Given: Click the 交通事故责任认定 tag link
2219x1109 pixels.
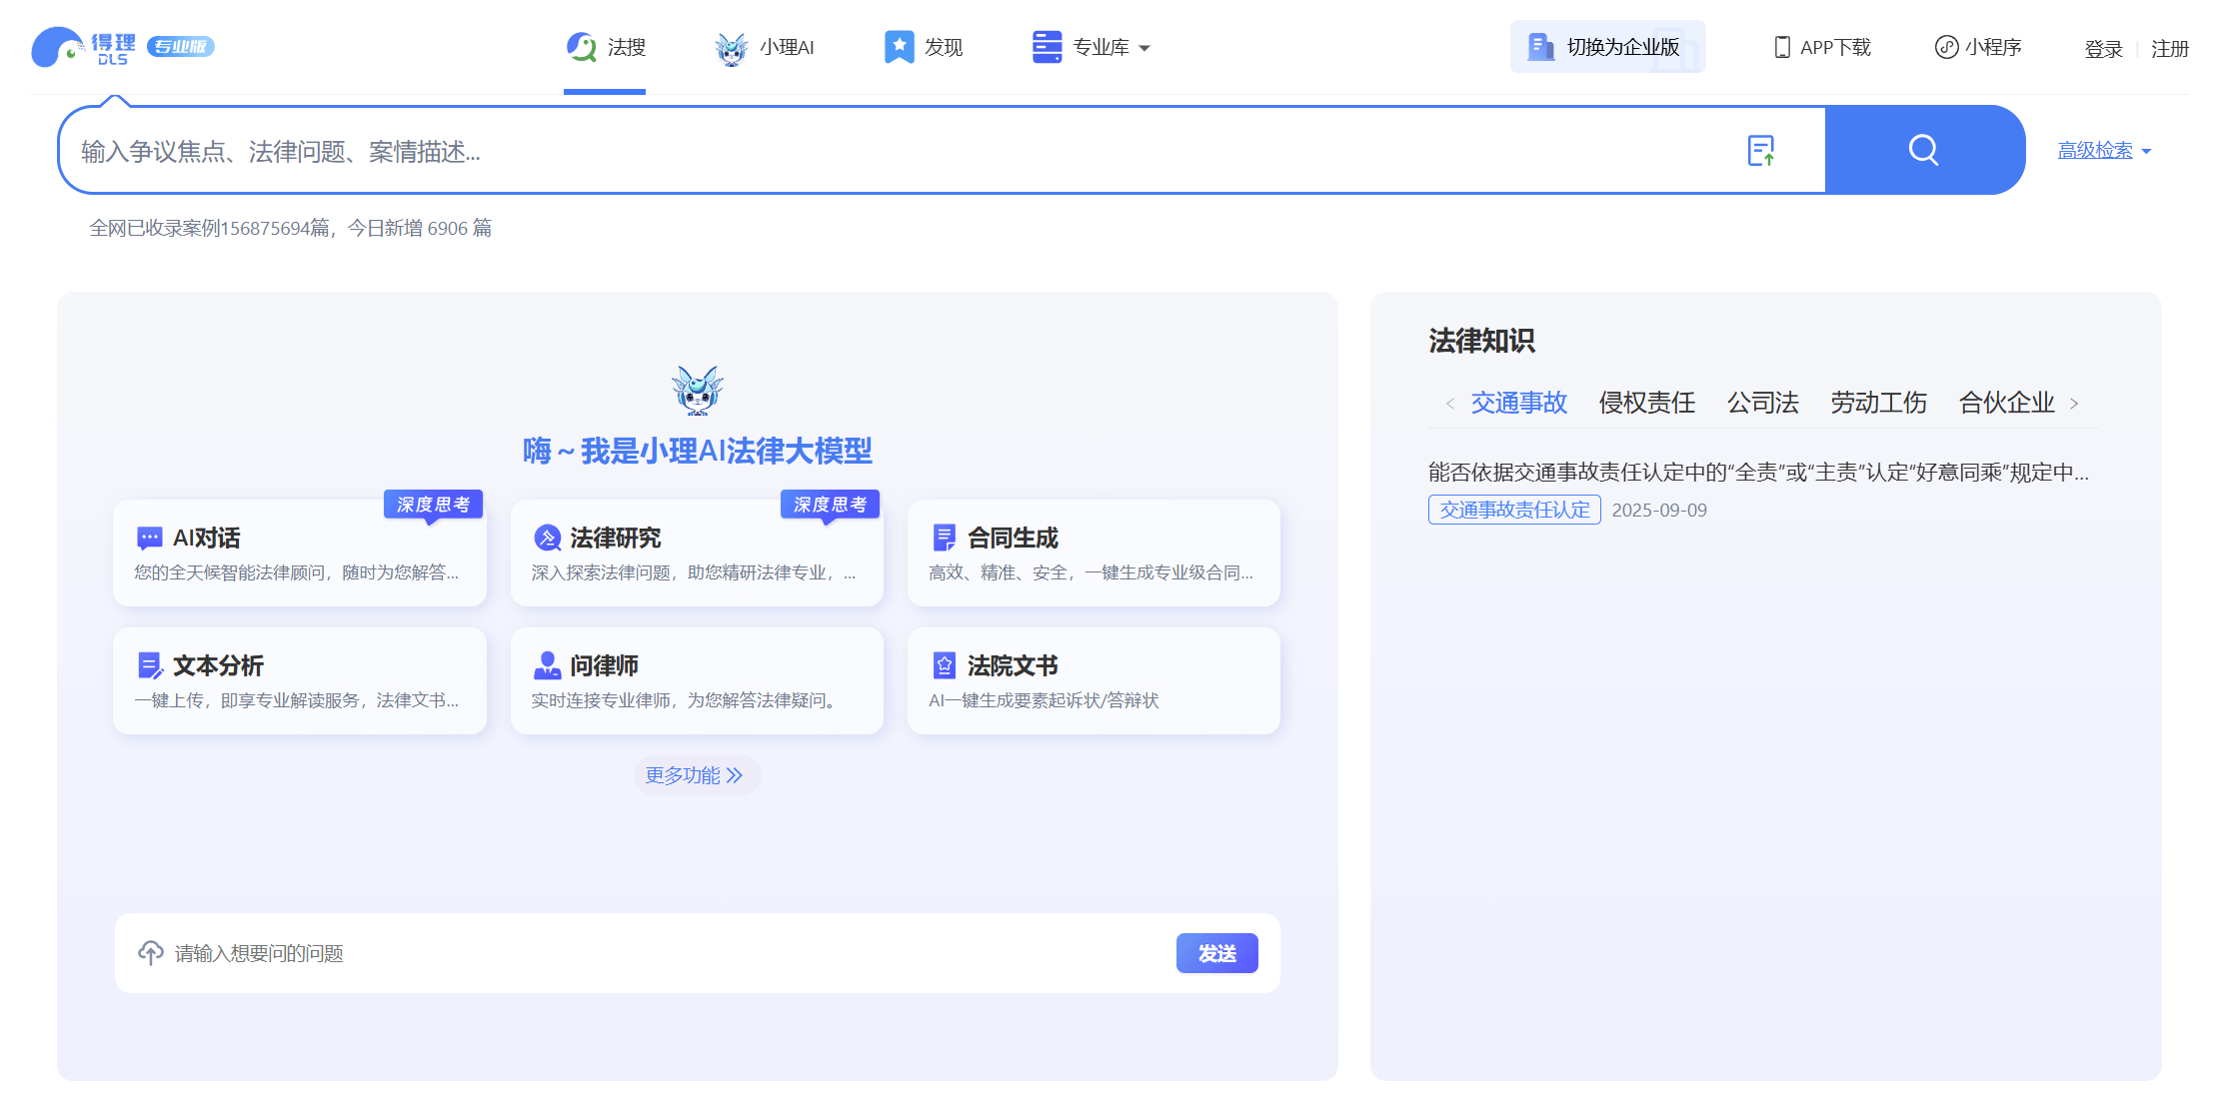Looking at the screenshot, I should coord(1513,510).
